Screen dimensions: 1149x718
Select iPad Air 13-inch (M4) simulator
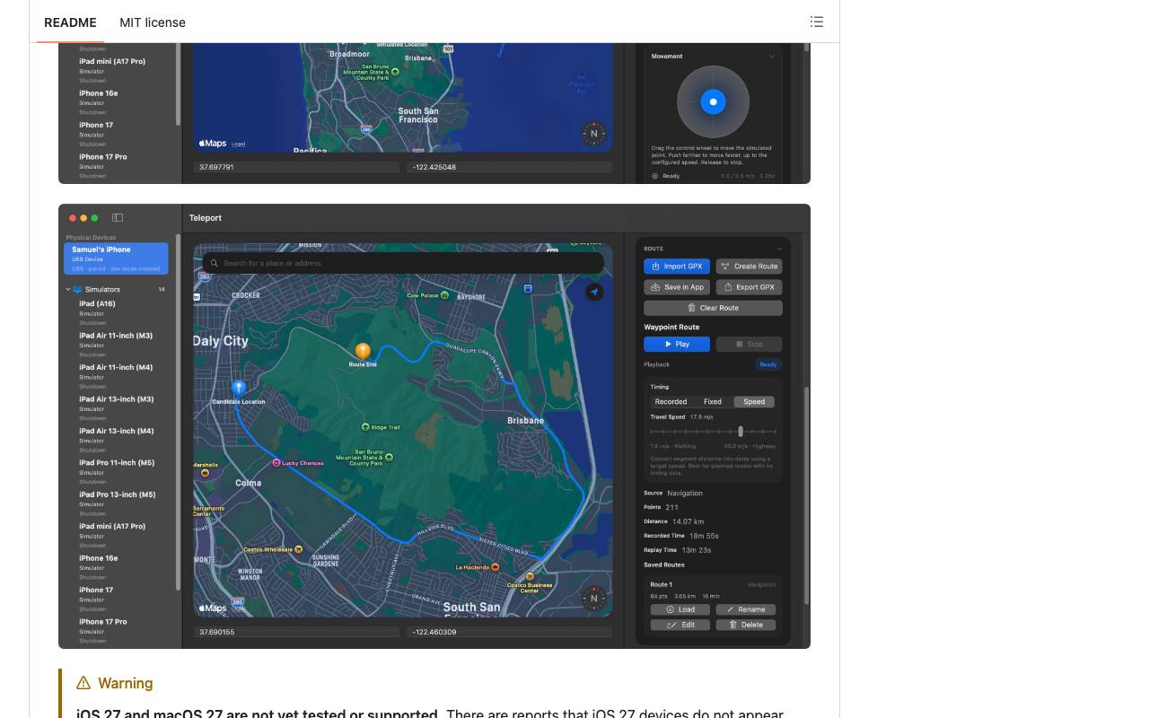(x=118, y=440)
